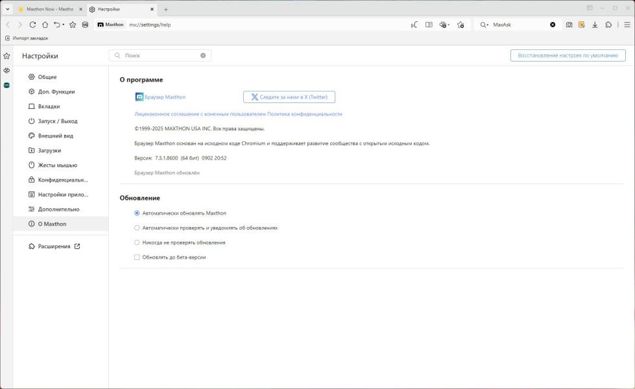The width and height of the screenshot is (635, 389).
Task: Open Политика конфиденциальности link
Action: [305, 114]
